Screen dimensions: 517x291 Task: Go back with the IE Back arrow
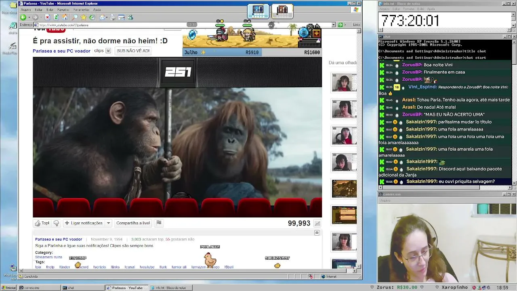[23, 17]
